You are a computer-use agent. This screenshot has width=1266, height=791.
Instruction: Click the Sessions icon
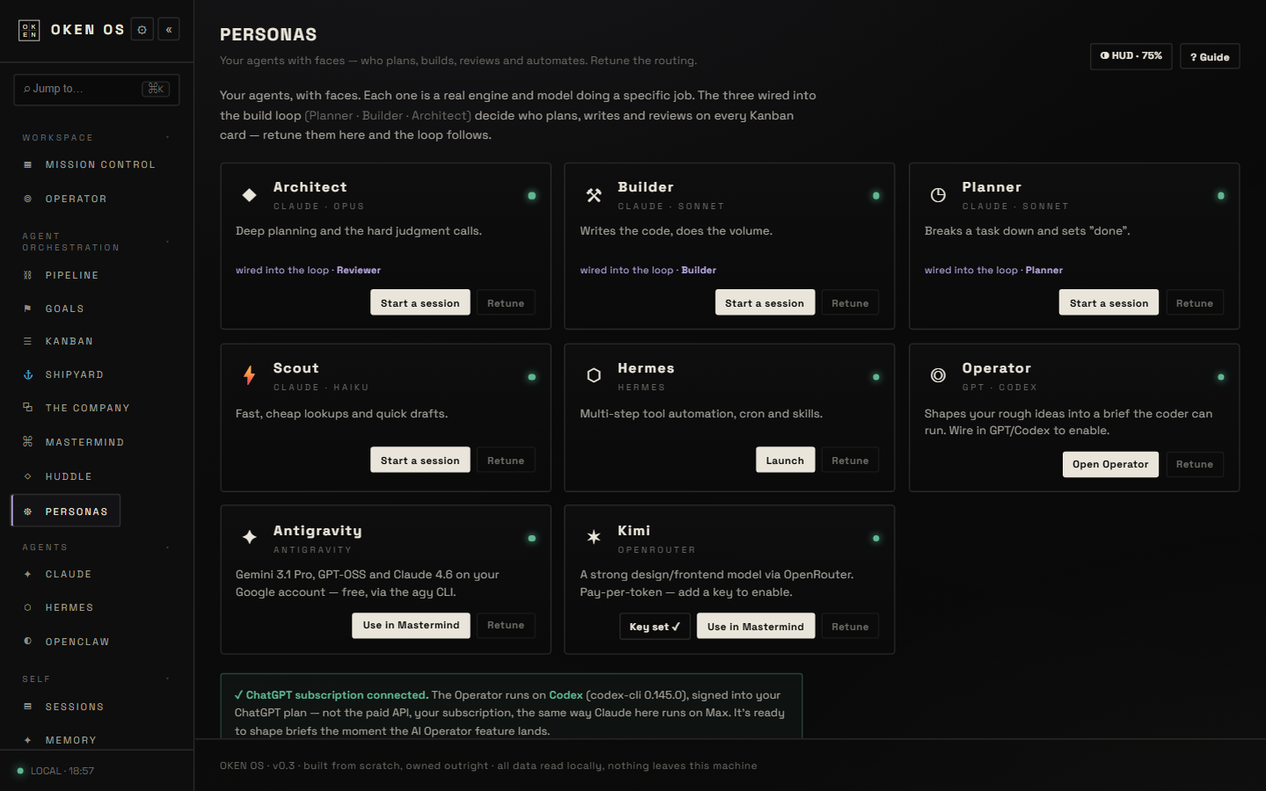[x=27, y=707]
